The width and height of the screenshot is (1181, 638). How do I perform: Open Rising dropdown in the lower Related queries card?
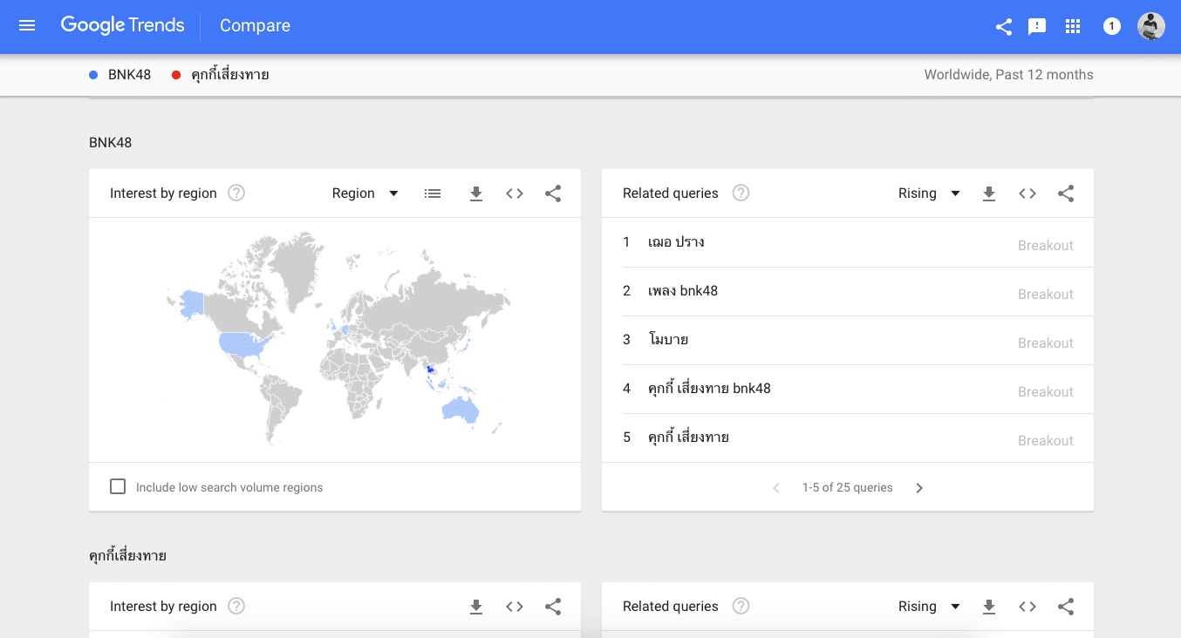pyautogui.click(x=929, y=607)
